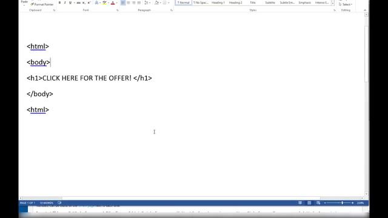Apply Superscript formatting

point(89,2)
